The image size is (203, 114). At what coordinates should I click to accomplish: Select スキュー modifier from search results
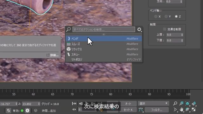click(104, 54)
